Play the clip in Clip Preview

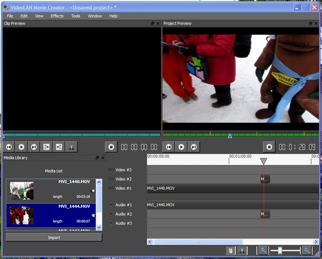pyautogui.click(x=21, y=146)
